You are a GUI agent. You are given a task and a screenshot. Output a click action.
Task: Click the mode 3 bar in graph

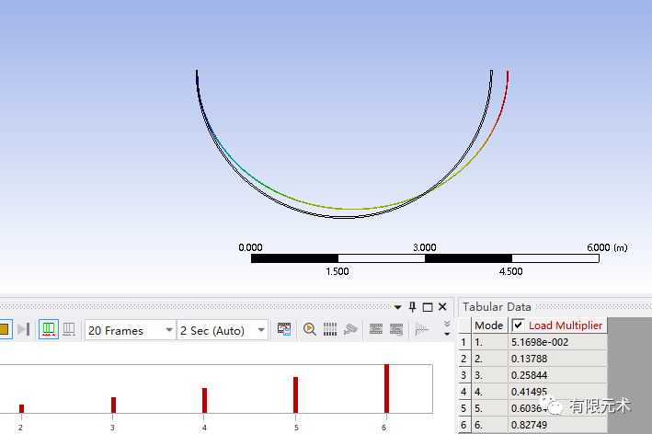pos(113,405)
